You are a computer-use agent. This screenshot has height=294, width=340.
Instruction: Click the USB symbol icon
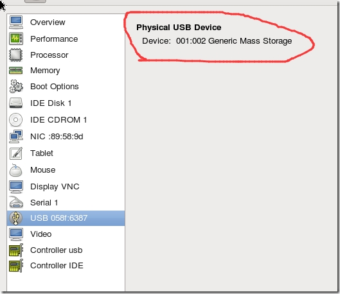coord(16,218)
